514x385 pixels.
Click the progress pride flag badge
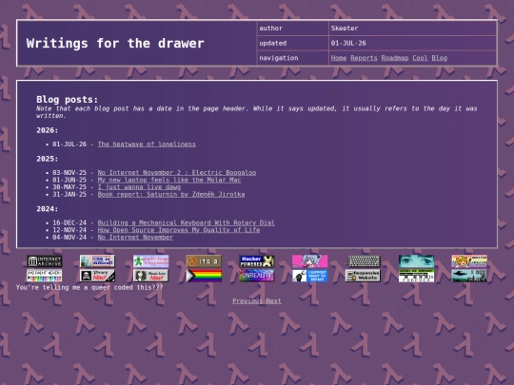204,276
